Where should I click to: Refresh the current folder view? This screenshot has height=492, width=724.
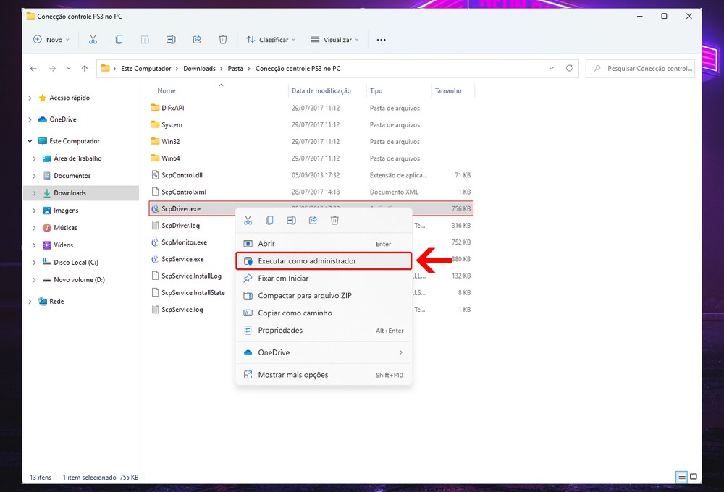click(569, 69)
